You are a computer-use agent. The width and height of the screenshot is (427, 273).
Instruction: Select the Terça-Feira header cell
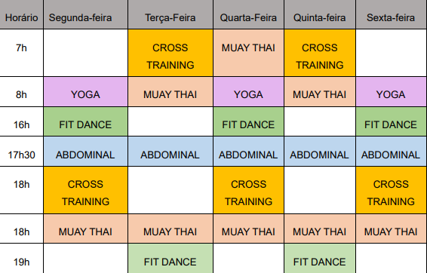pos(170,14)
